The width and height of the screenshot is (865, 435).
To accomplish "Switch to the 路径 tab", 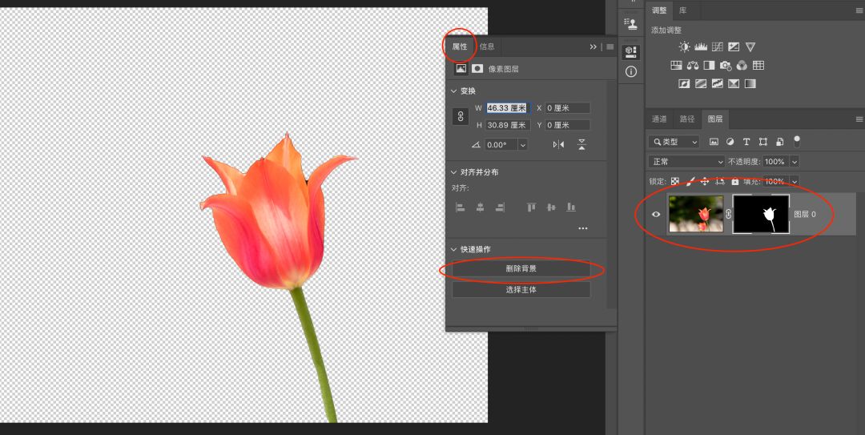I will [x=687, y=119].
